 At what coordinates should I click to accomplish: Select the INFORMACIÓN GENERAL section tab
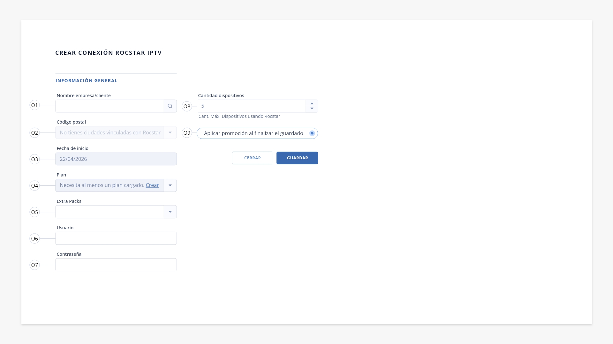[x=87, y=81]
